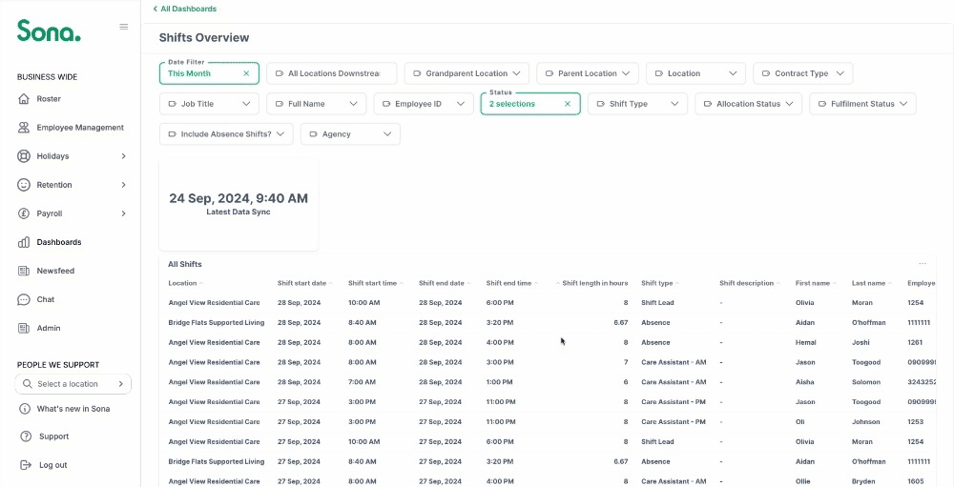Screen dimensions: 954x487
Task: Click the Payroll pound icon
Action: click(24, 213)
